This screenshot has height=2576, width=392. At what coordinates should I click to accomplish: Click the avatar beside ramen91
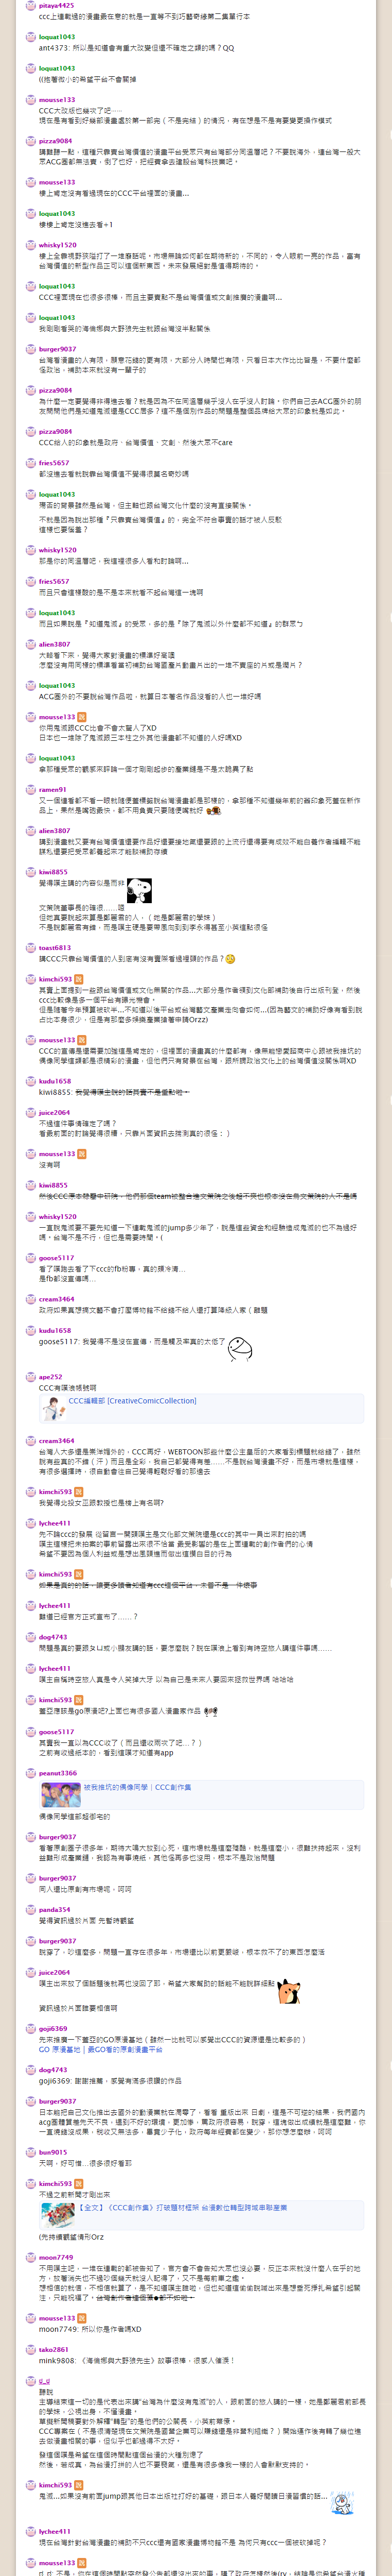31,790
